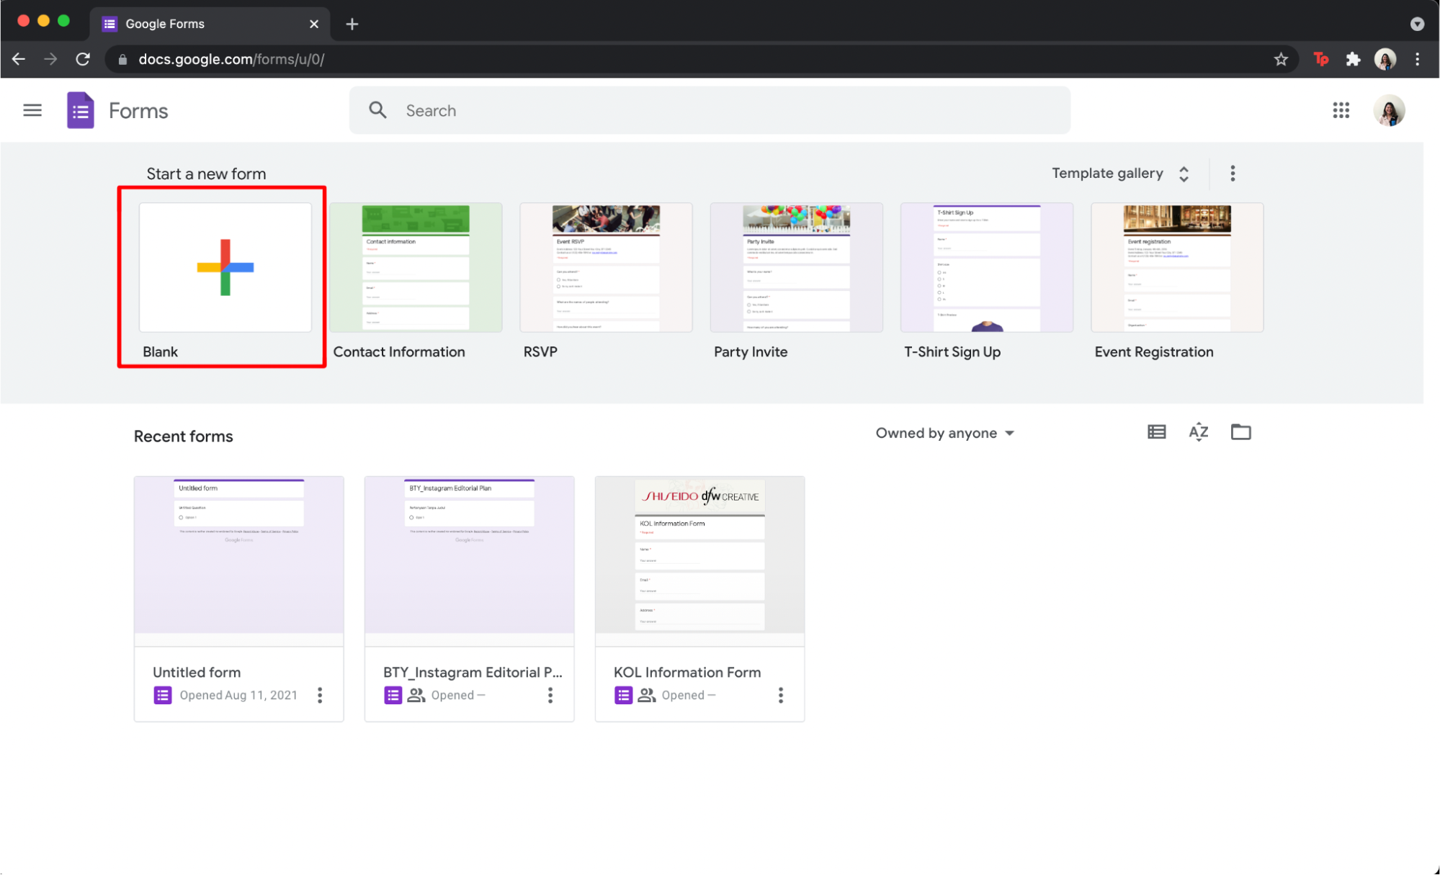Open the Owned by anyone filter

point(944,433)
